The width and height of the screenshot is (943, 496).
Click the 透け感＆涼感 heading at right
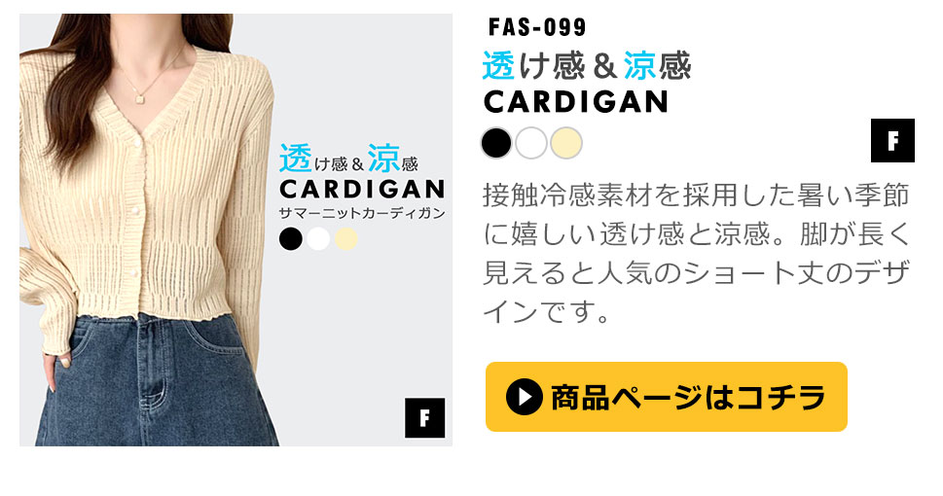tap(587, 65)
